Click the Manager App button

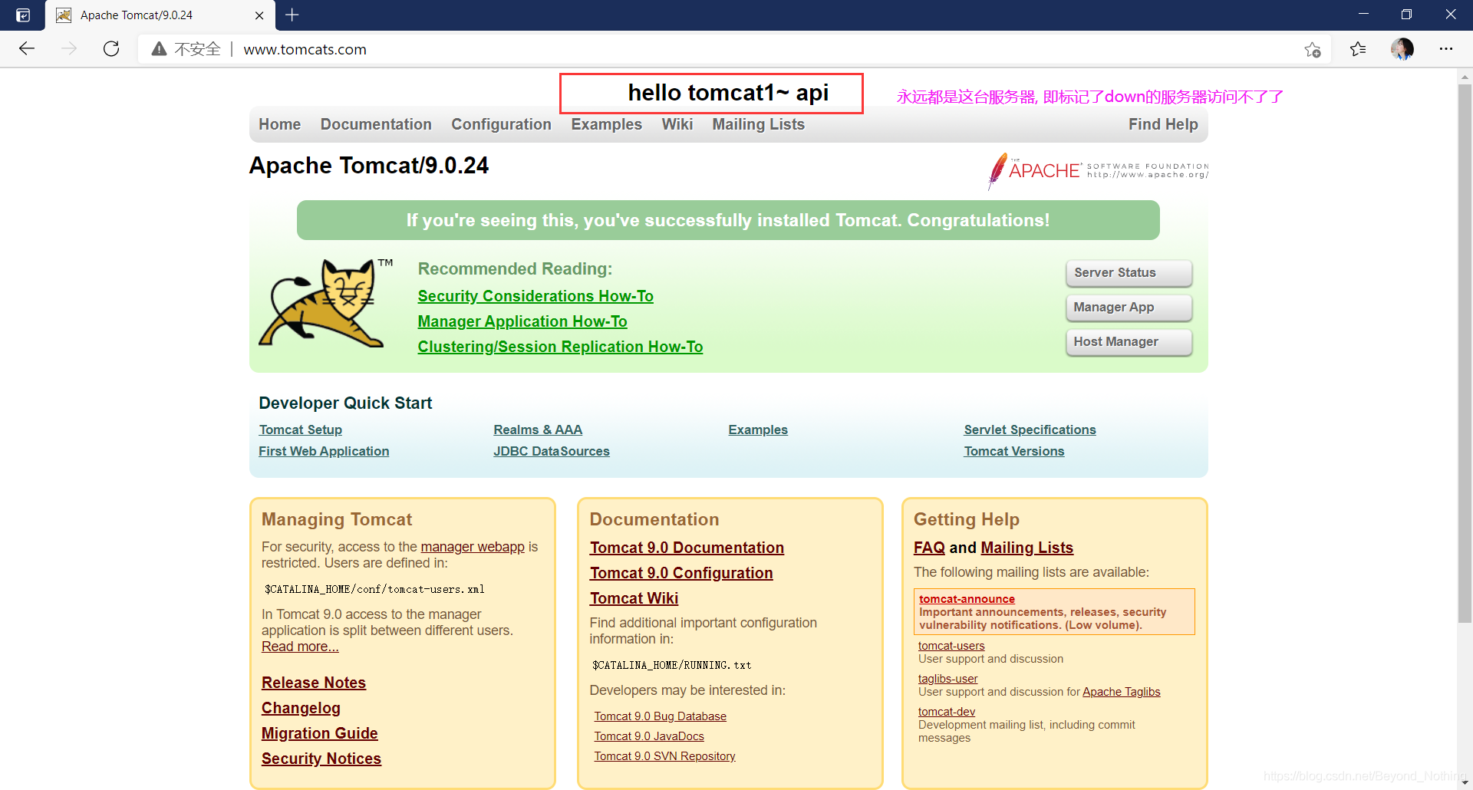click(x=1129, y=308)
